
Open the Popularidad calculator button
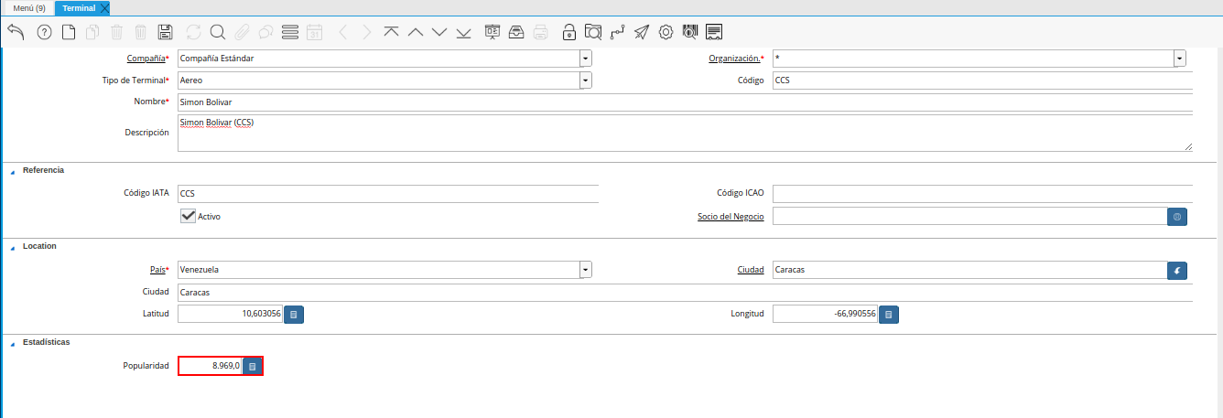click(x=253, y=366)
